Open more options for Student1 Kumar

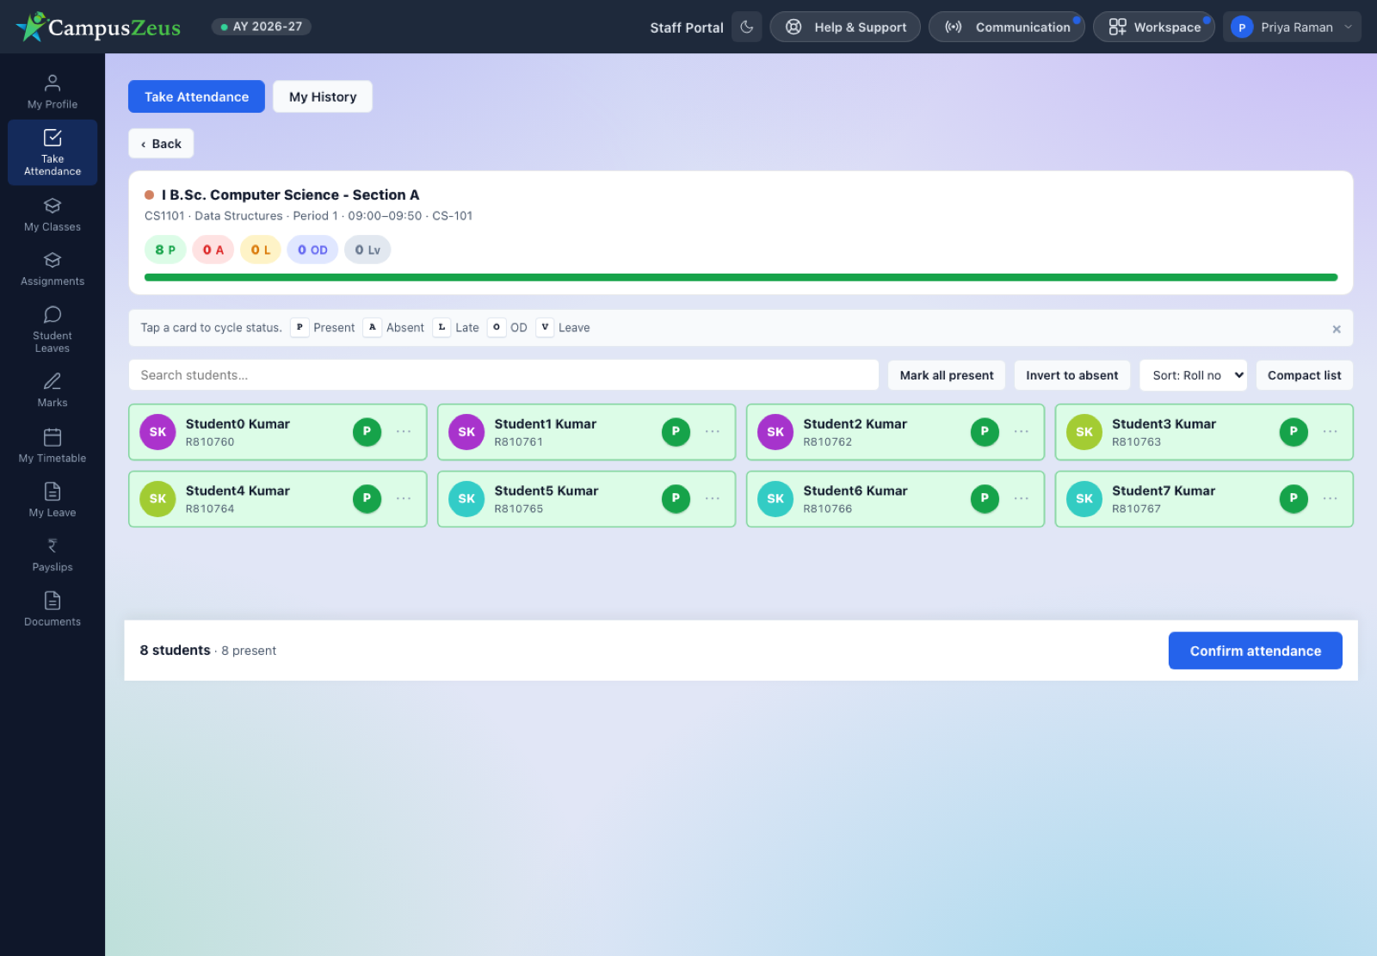coord(713,431)
